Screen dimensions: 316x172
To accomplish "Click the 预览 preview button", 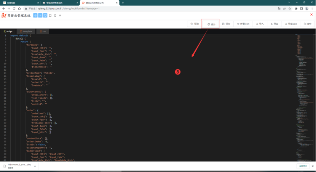I will (195, 24).
